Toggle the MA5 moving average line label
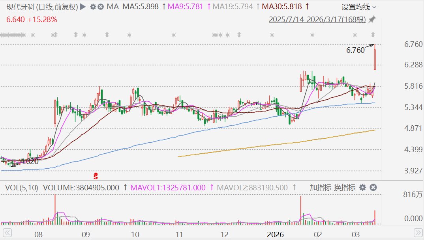This screenshot has width=424, height=240. pos(140,7)
